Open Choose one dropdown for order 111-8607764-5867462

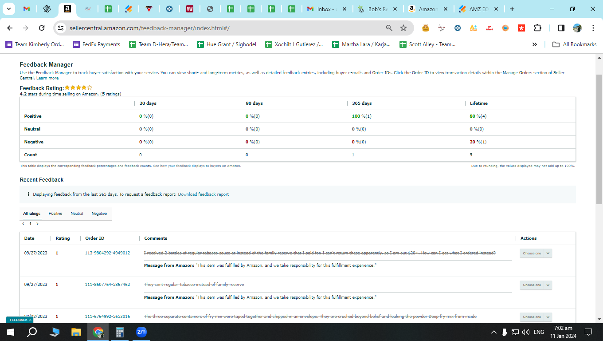(536, 285)
